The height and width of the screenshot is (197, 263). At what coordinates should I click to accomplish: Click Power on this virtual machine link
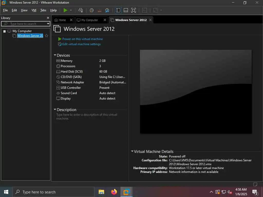pos(82,39)
